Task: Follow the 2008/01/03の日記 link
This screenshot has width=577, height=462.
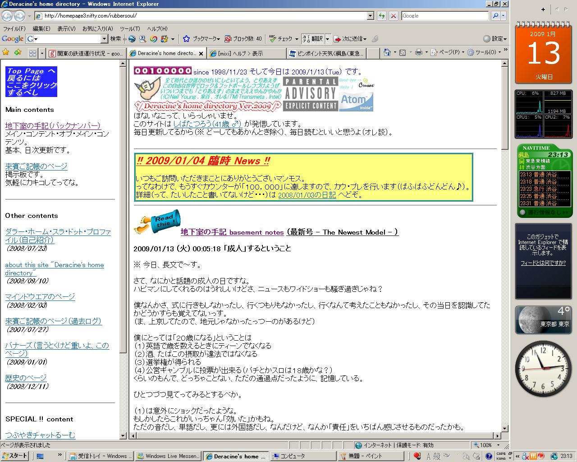Action: (x=307, y=195)
